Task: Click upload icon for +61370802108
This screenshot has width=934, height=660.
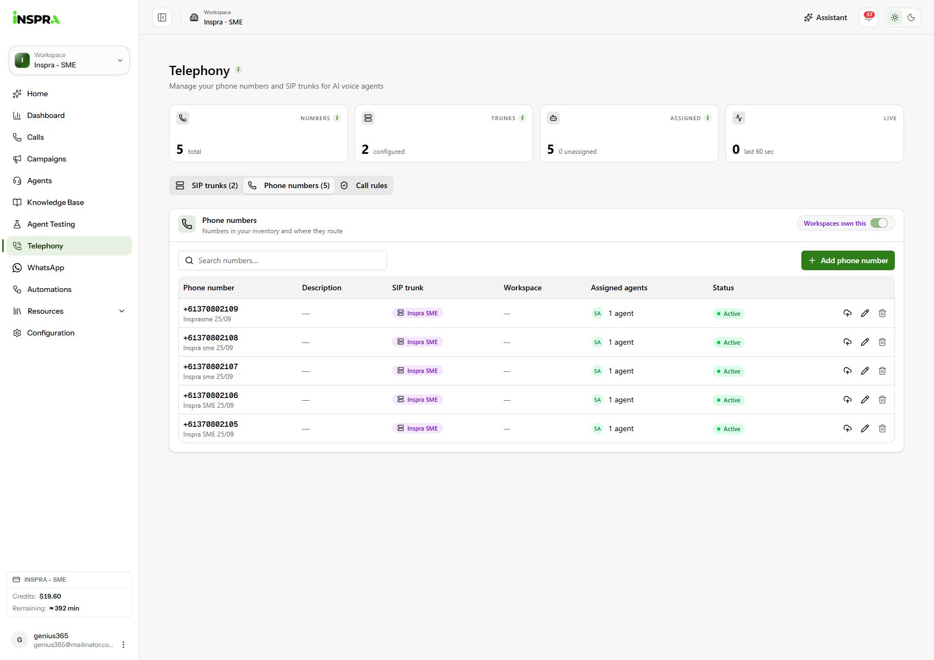Action: coord(848,342)
